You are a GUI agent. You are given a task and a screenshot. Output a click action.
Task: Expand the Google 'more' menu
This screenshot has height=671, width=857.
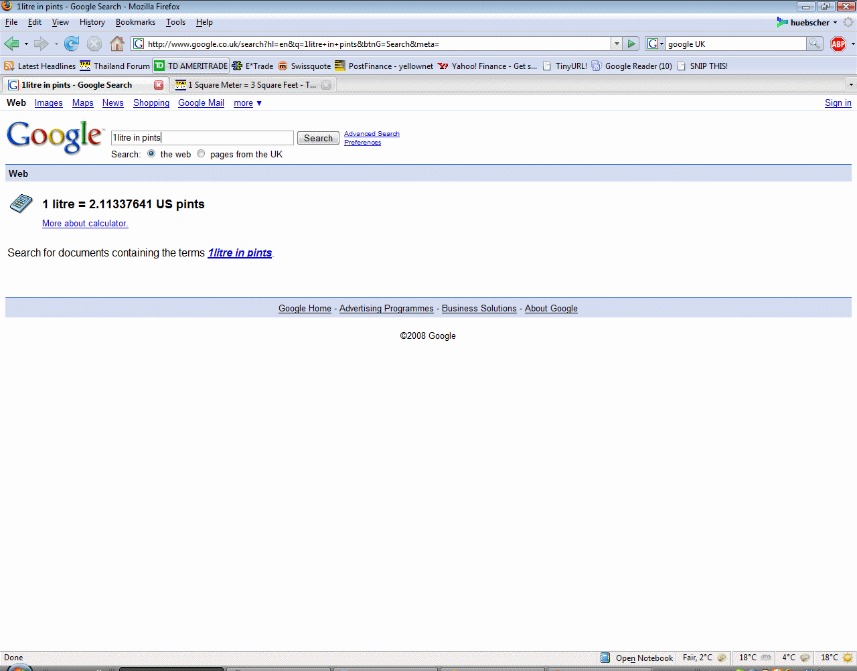(248, 103)
